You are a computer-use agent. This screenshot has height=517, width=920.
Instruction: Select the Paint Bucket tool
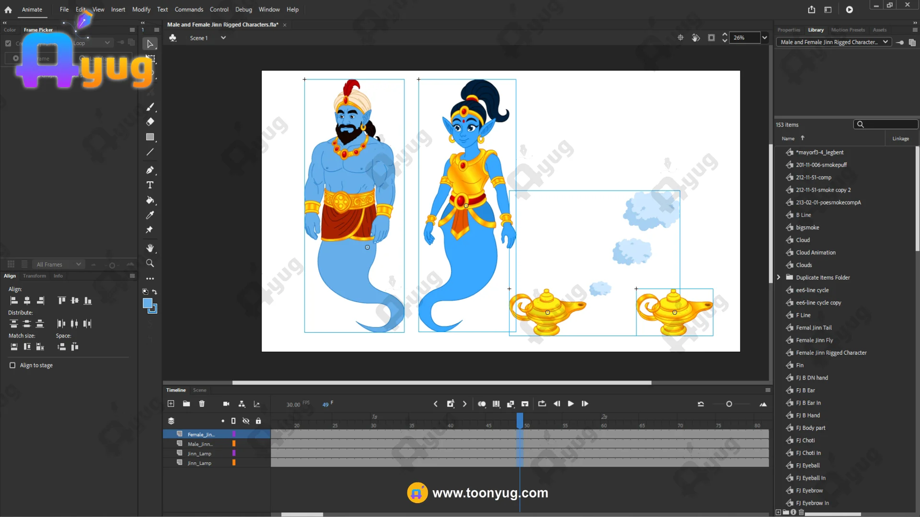point(150,200)
